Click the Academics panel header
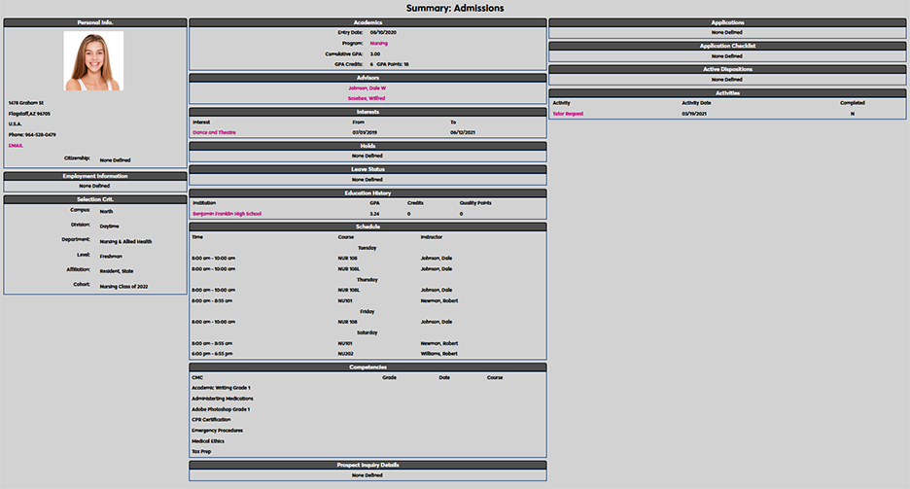The height and width of the screenshot is (489, 910). coord(367,21)
